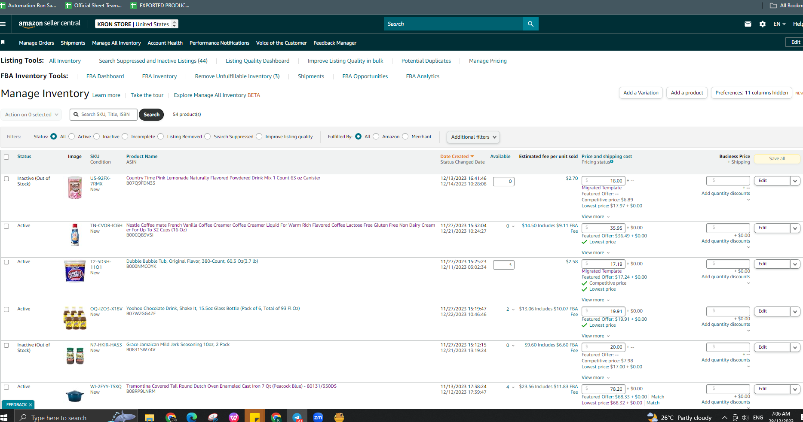Click the search magnifier button
This screenshot has height=422, width=803.
click(x=530, y=24)
